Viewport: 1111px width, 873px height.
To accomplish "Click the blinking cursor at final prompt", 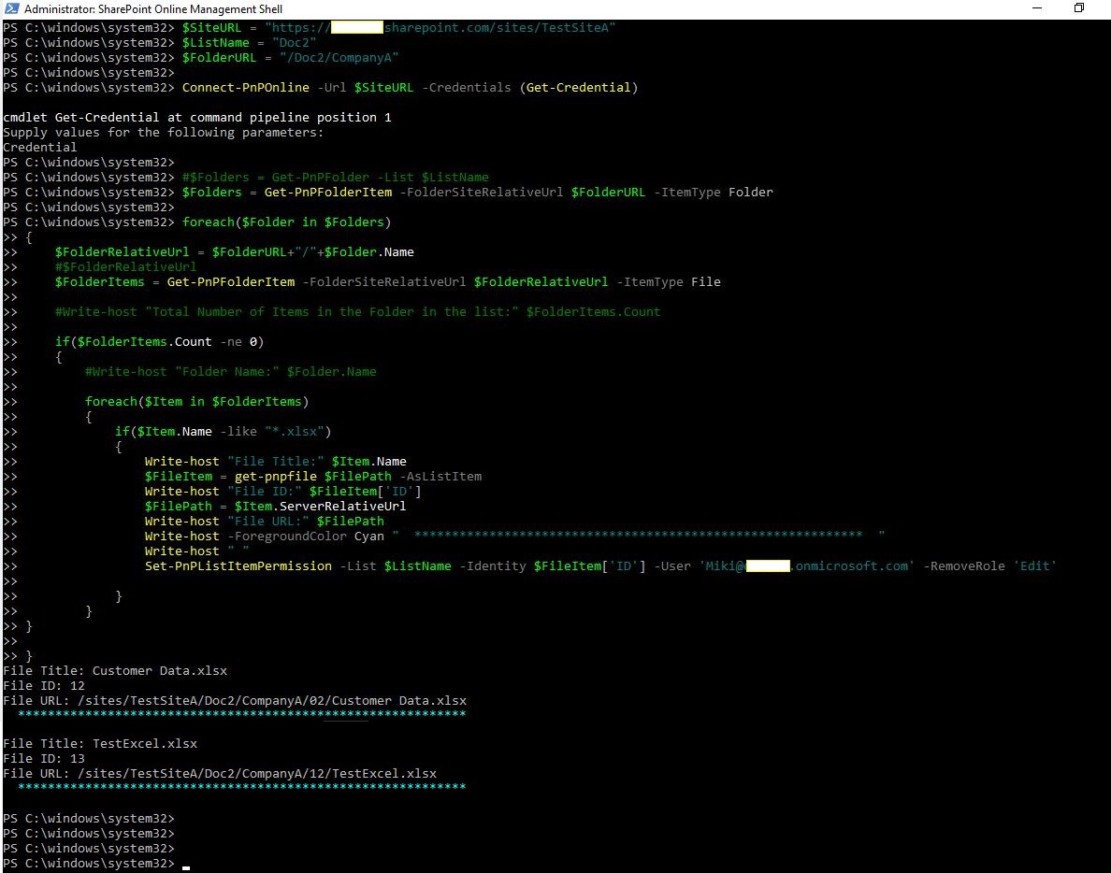I will click(186, 867).
